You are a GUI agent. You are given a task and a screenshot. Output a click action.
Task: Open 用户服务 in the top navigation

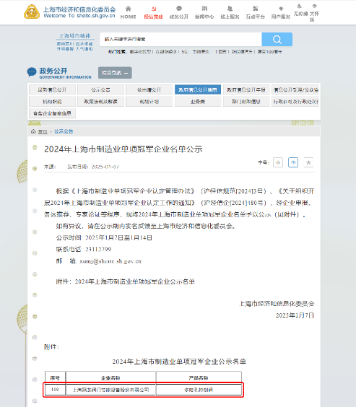click(281, 12)
